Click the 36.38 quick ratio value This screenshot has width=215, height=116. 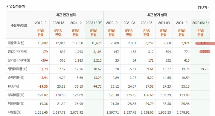(x=167, y=104)
